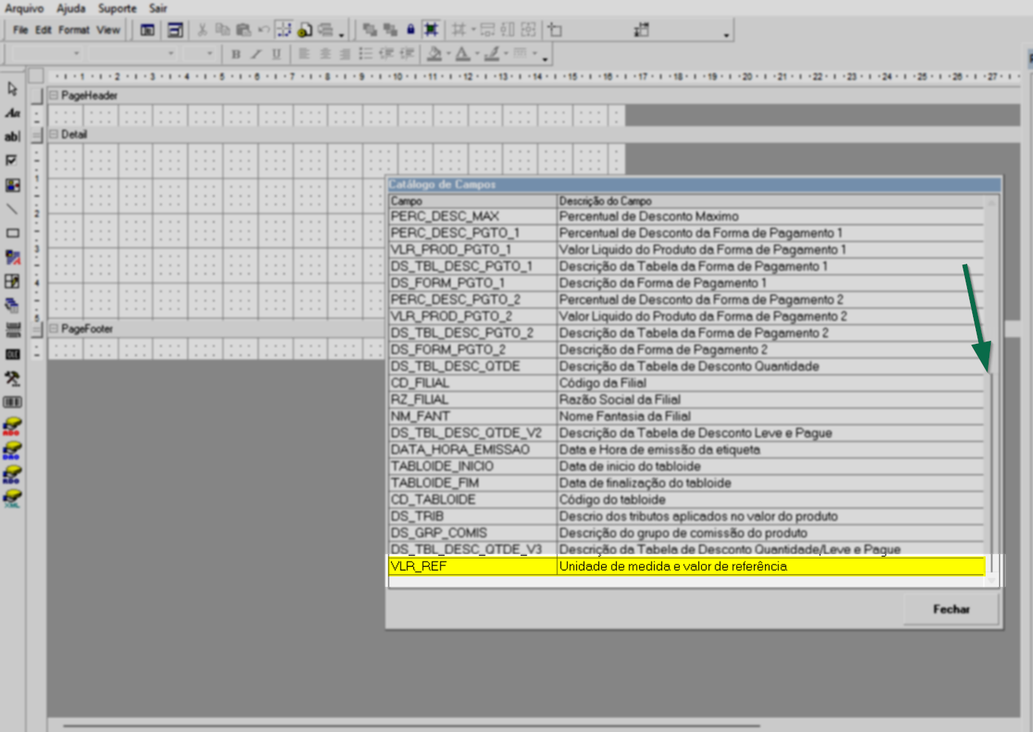1033x732 pixels.
Task: Toggle Bold formatting
Action: (235, 54)
